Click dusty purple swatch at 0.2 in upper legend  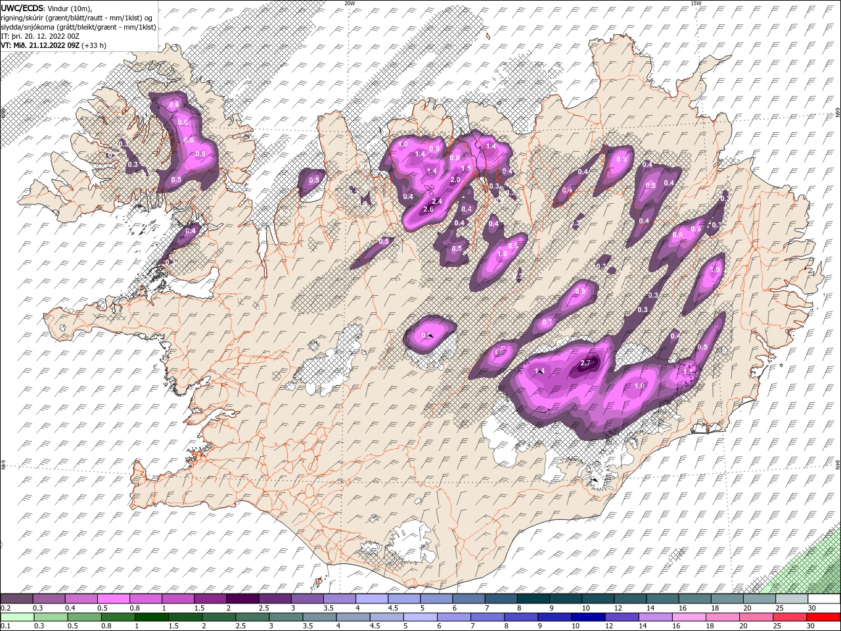point(16,599)
